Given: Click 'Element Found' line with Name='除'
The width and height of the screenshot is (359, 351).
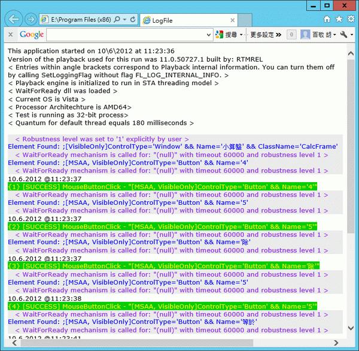Looking at the screenshot, I should tap(129, 243).
